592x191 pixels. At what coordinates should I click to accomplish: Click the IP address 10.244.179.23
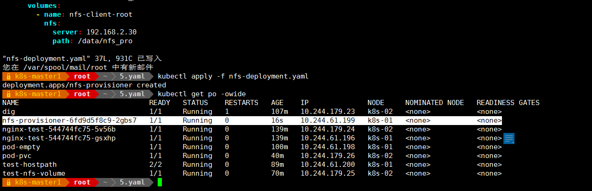click(327, 112)
